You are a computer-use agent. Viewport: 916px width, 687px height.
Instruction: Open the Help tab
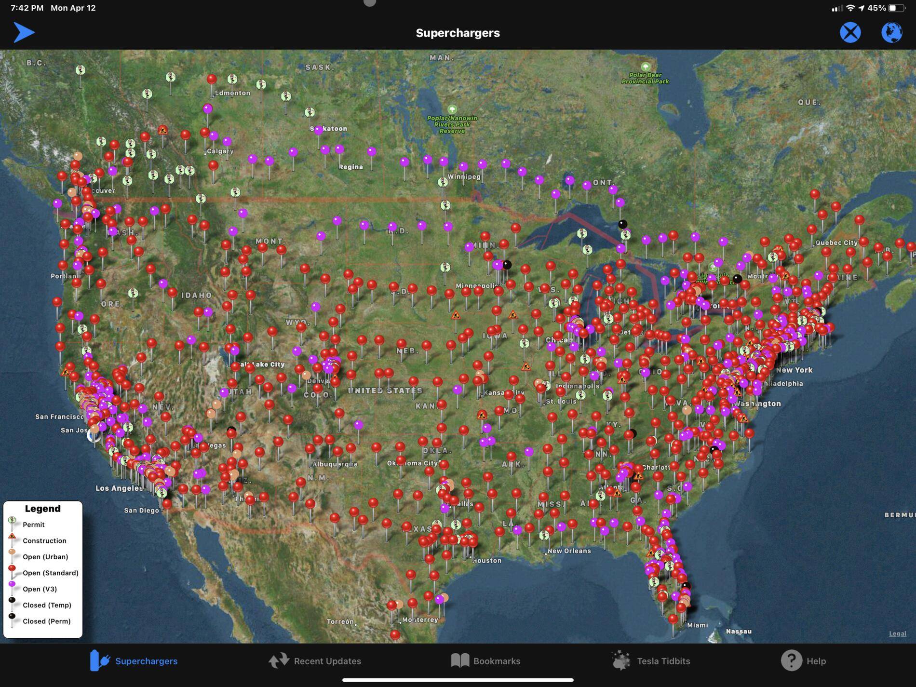[803, 660]
